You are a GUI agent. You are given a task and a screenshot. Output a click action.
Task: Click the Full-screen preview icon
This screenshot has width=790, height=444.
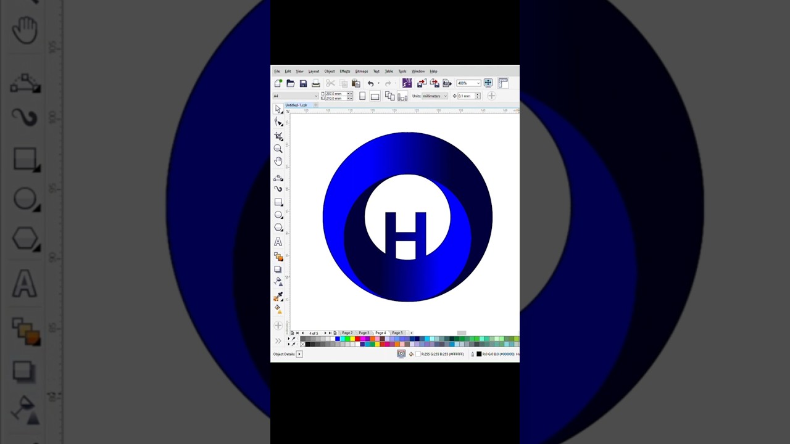(x=488, y=83)
